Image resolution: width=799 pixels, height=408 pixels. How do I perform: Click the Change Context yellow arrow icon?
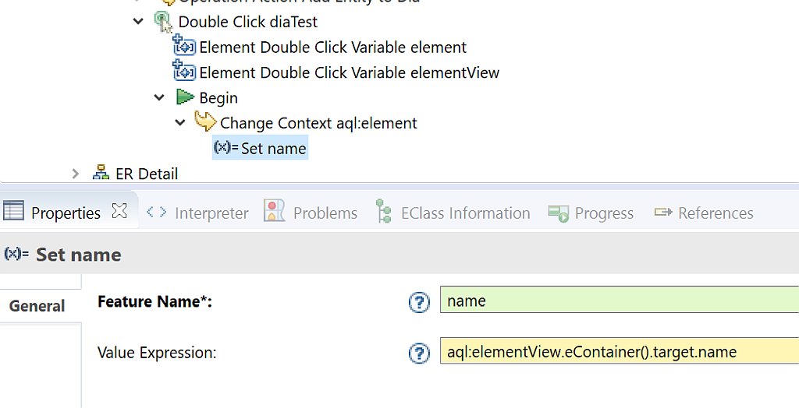[205, 121]
